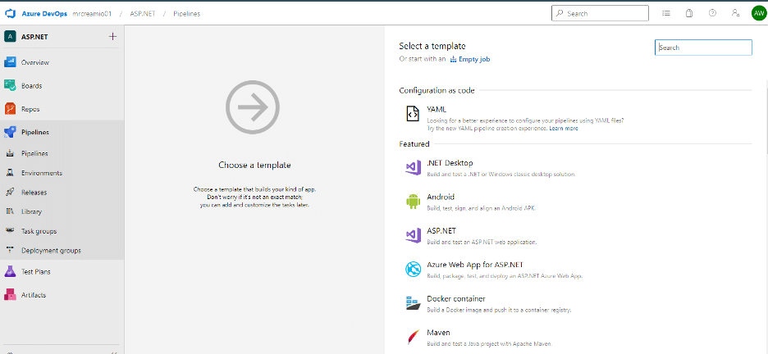Click the Boards sidebar icon
The height and width of the screenshot is (354, 768).
(11, 85)
